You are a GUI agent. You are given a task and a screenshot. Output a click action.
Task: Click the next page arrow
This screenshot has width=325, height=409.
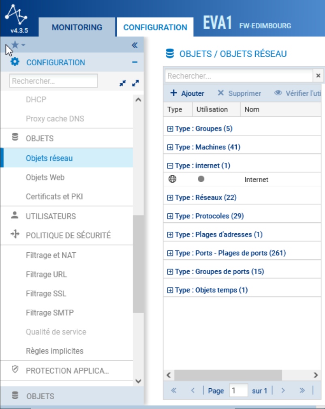(283, 390)
